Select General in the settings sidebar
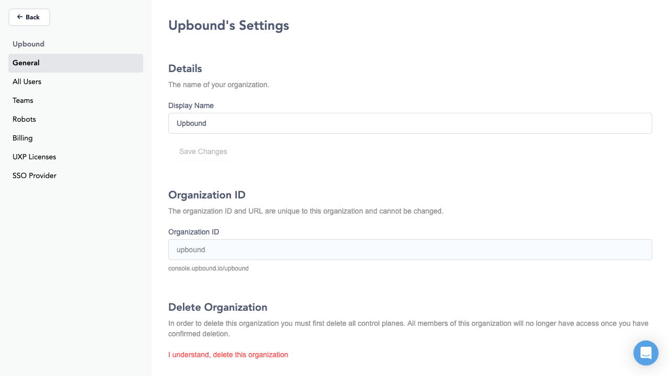 (26, 63)
